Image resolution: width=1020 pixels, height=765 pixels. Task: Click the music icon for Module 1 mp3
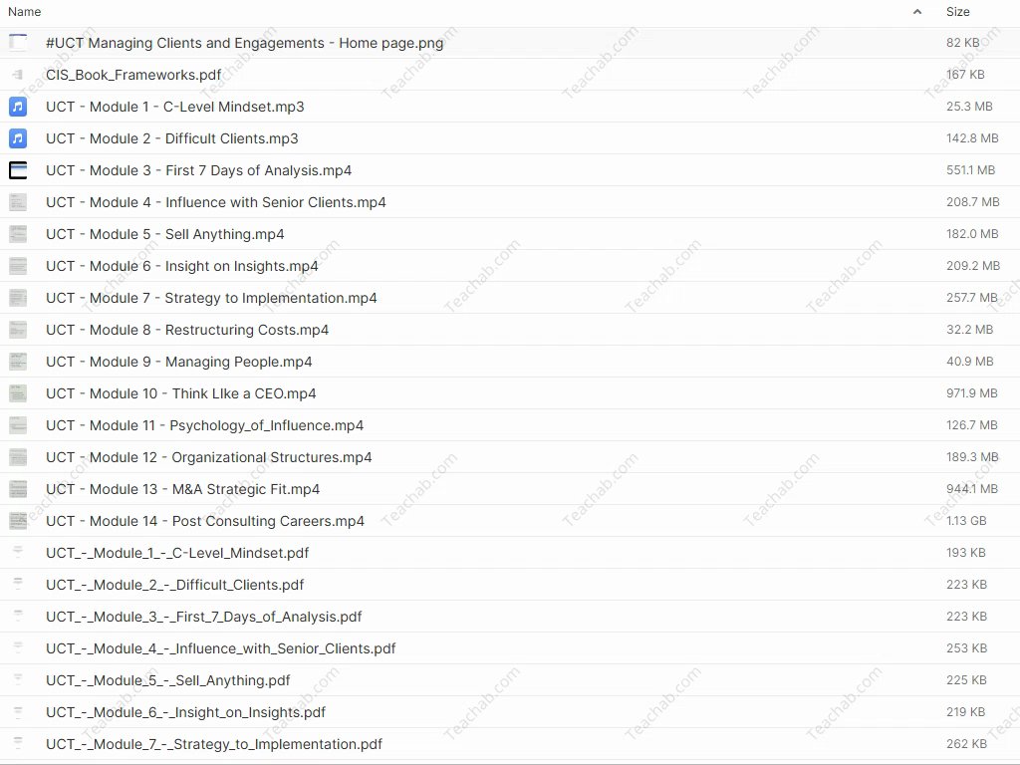point(18,107)
